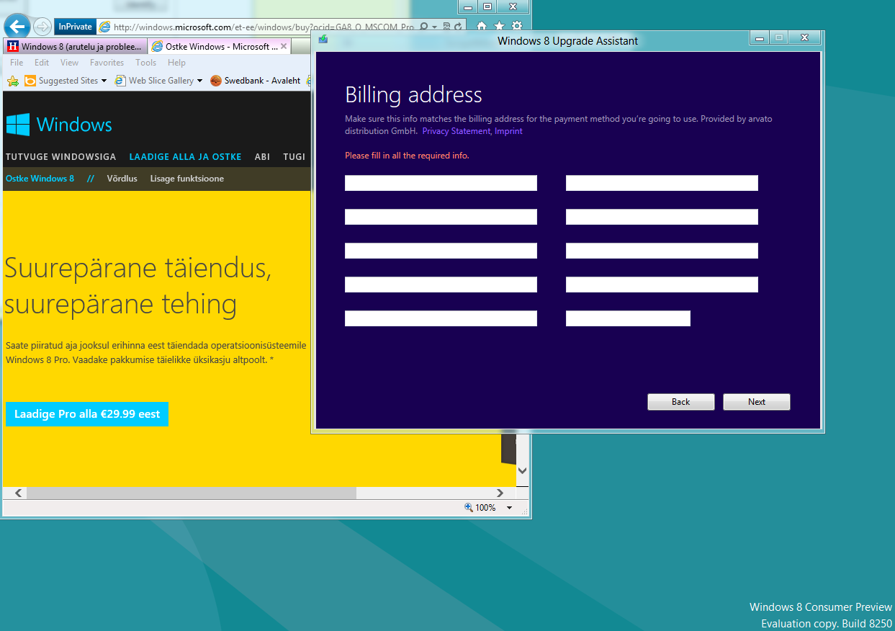Go back with IE's blue back arrow
The image size is (895, 631).
17,27
